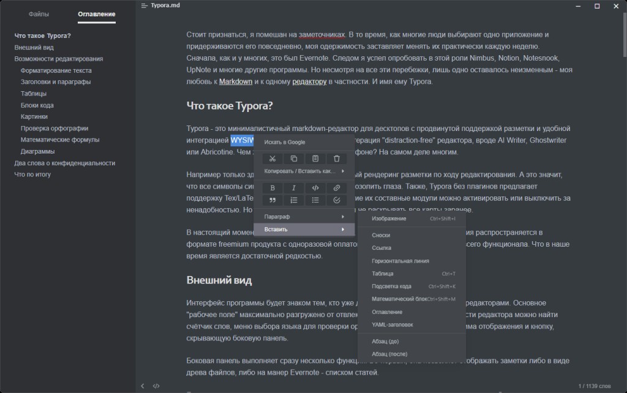The image size is (627, 393).
Task: Insert blockquote via quote icon
Action: point(272,200)
